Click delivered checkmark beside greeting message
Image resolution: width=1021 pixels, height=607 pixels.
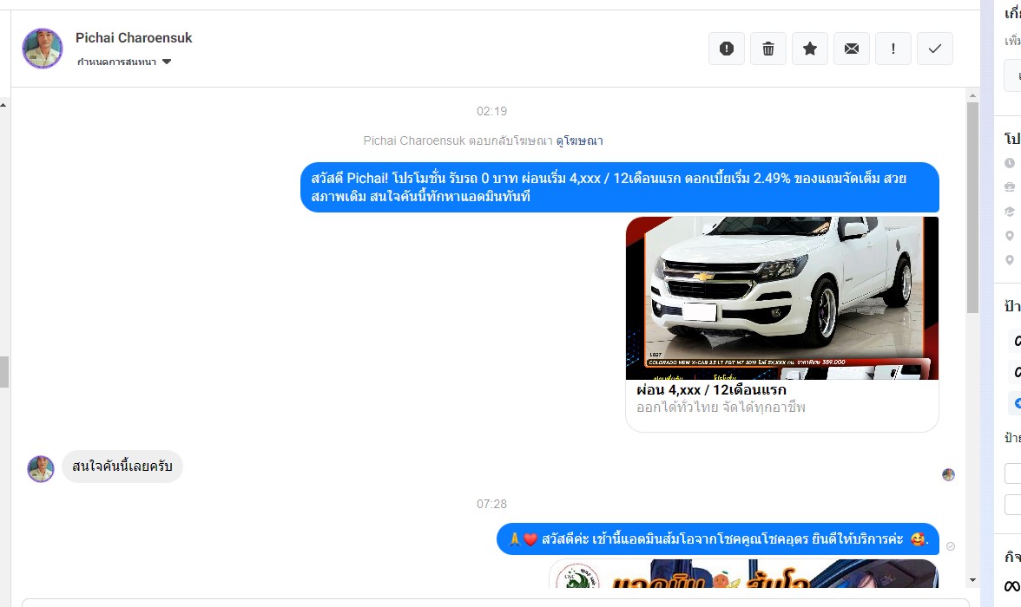[951, 546]
